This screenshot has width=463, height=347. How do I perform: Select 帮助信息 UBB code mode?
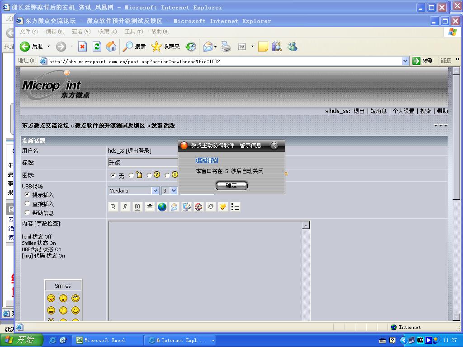[27, 212]
